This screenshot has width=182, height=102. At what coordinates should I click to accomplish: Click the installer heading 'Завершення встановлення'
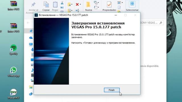pyautogui.click(x=98, y=23)
